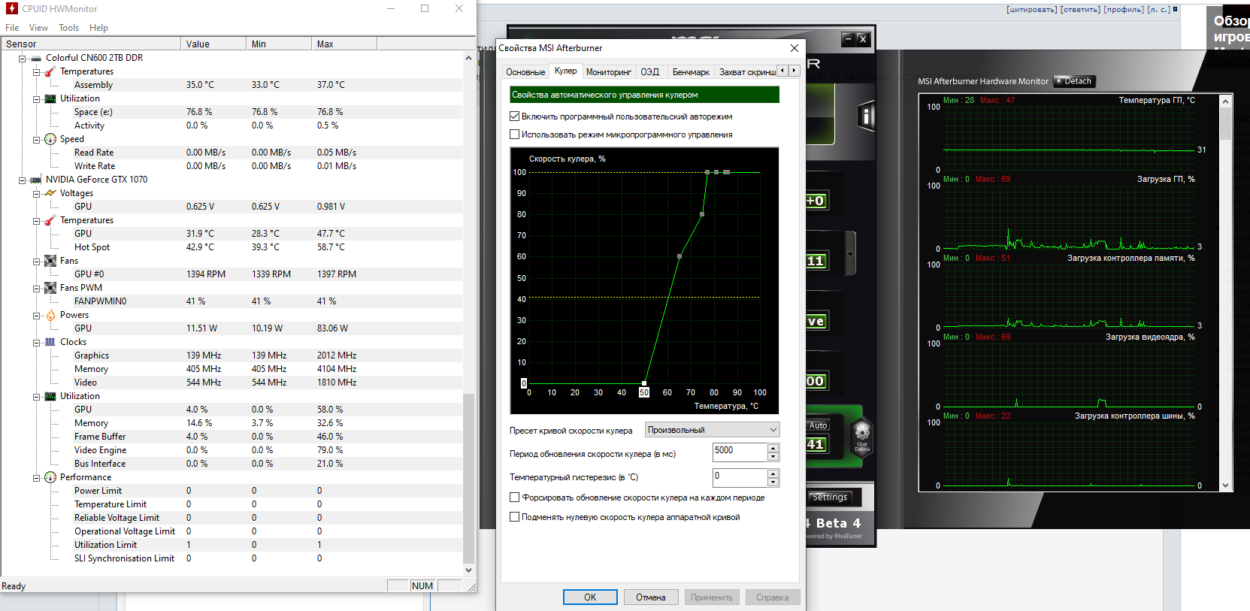Image resolution: width=1250 pixels, height=611 pixels.
Task: Click the scroll-down arrow in Hardware Monitor graphs
Action: point(1226,485)
